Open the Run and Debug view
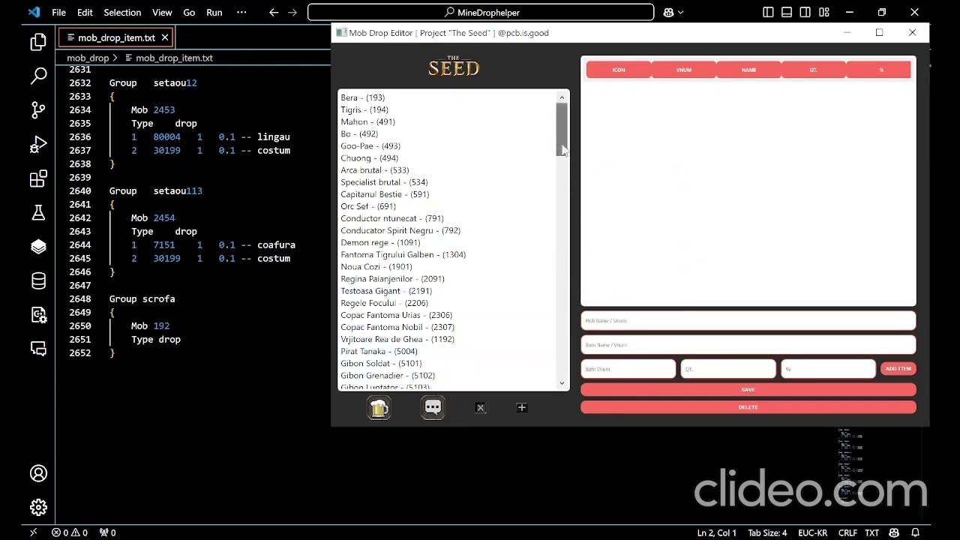This screenshot has width=960, height=540. pyautogui.click(x=38, y=145)
